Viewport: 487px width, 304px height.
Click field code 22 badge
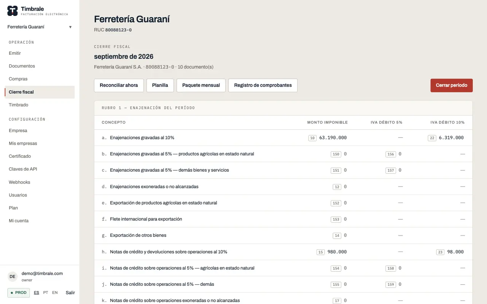[x=432, y=138]
